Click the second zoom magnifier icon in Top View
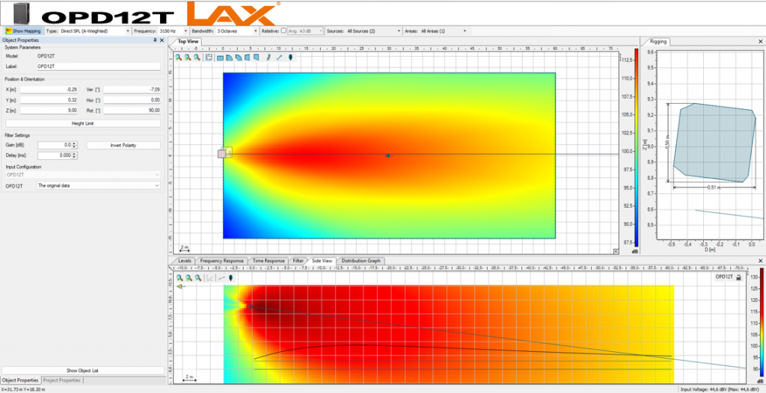 tap(188, 58)
